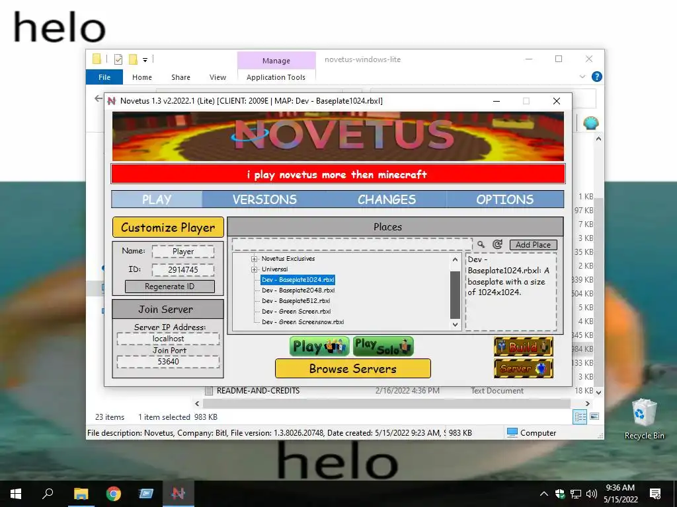Click the new folder quick-access icon
Screen dimensions: 677x507
(133, 59)
